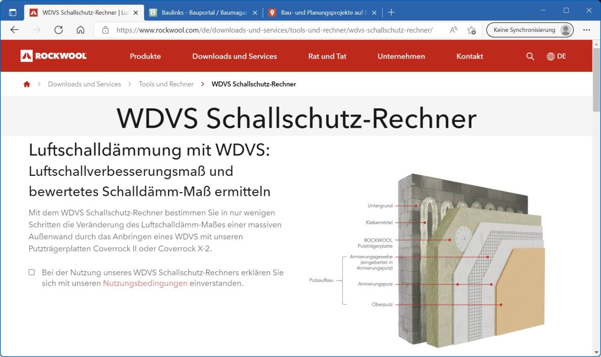Image resolution: width=601 pixels, height=357 pixels.
Task: Click the address bar URL field
Action: [274, 30]
